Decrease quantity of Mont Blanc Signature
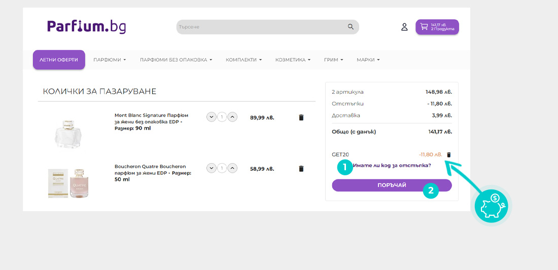The height and width of the screenshot is (270, 558). [212, 117]
